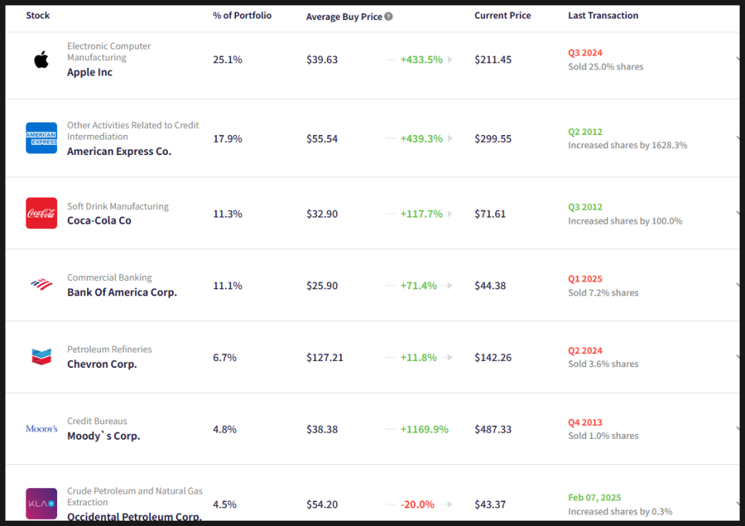Click the Bank of America logo

(42, 285)
